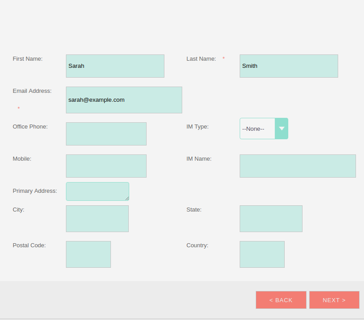This screenshot has width=364, height=320.
Task: Click into the Mobile number field
Action: click(x=106, y=166)
